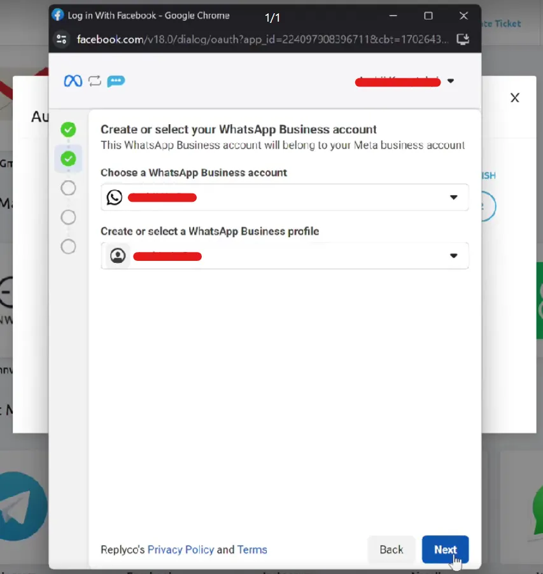Close the Log in With Facebook Chrome window

point(463,16)
